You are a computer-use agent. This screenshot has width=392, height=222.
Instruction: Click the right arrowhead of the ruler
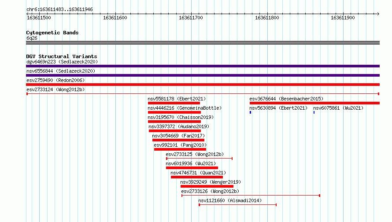coord(378,14)
